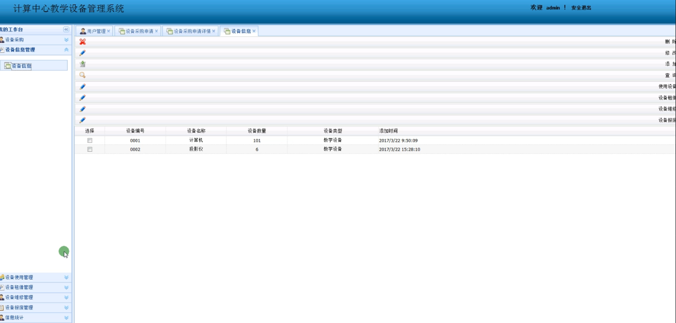Switch to the 用户管理 tab

(93, 31)
